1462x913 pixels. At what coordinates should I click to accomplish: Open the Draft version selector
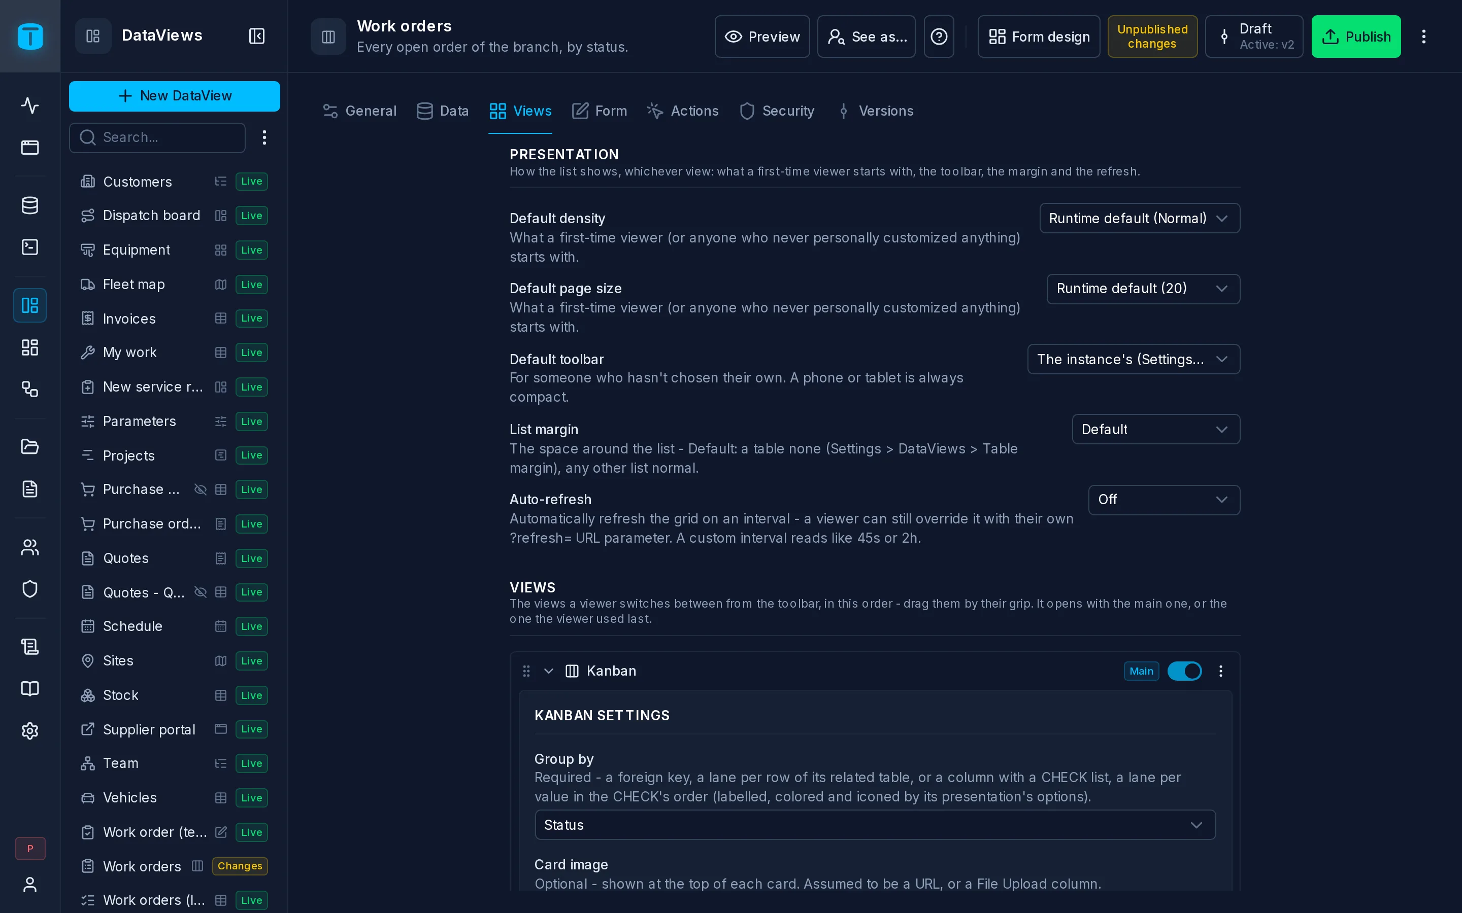1253,37
